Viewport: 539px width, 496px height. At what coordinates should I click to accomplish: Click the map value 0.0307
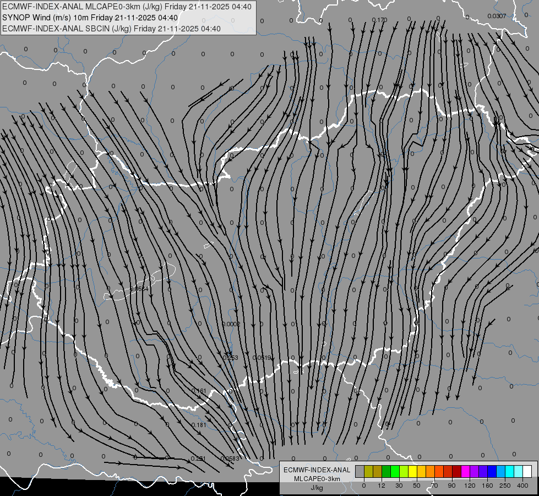tap(497, 16)
